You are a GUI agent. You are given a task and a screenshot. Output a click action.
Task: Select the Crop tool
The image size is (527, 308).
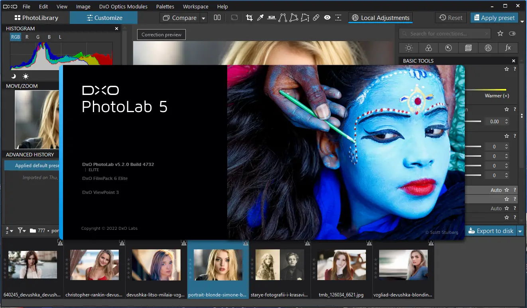[249, 18]
